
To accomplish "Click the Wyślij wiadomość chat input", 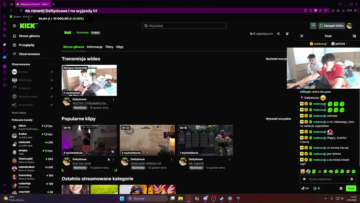I will [328, 179].
